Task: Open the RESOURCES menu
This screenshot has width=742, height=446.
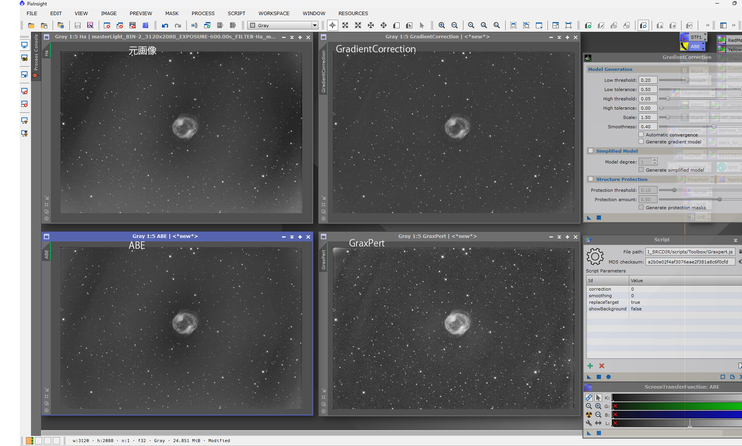Action: [353, 13]
